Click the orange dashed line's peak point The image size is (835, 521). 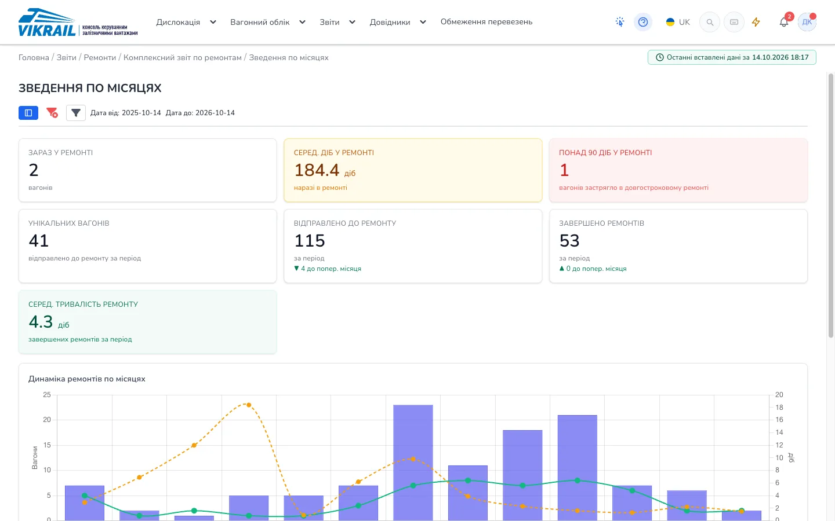(x=249, y=405)
